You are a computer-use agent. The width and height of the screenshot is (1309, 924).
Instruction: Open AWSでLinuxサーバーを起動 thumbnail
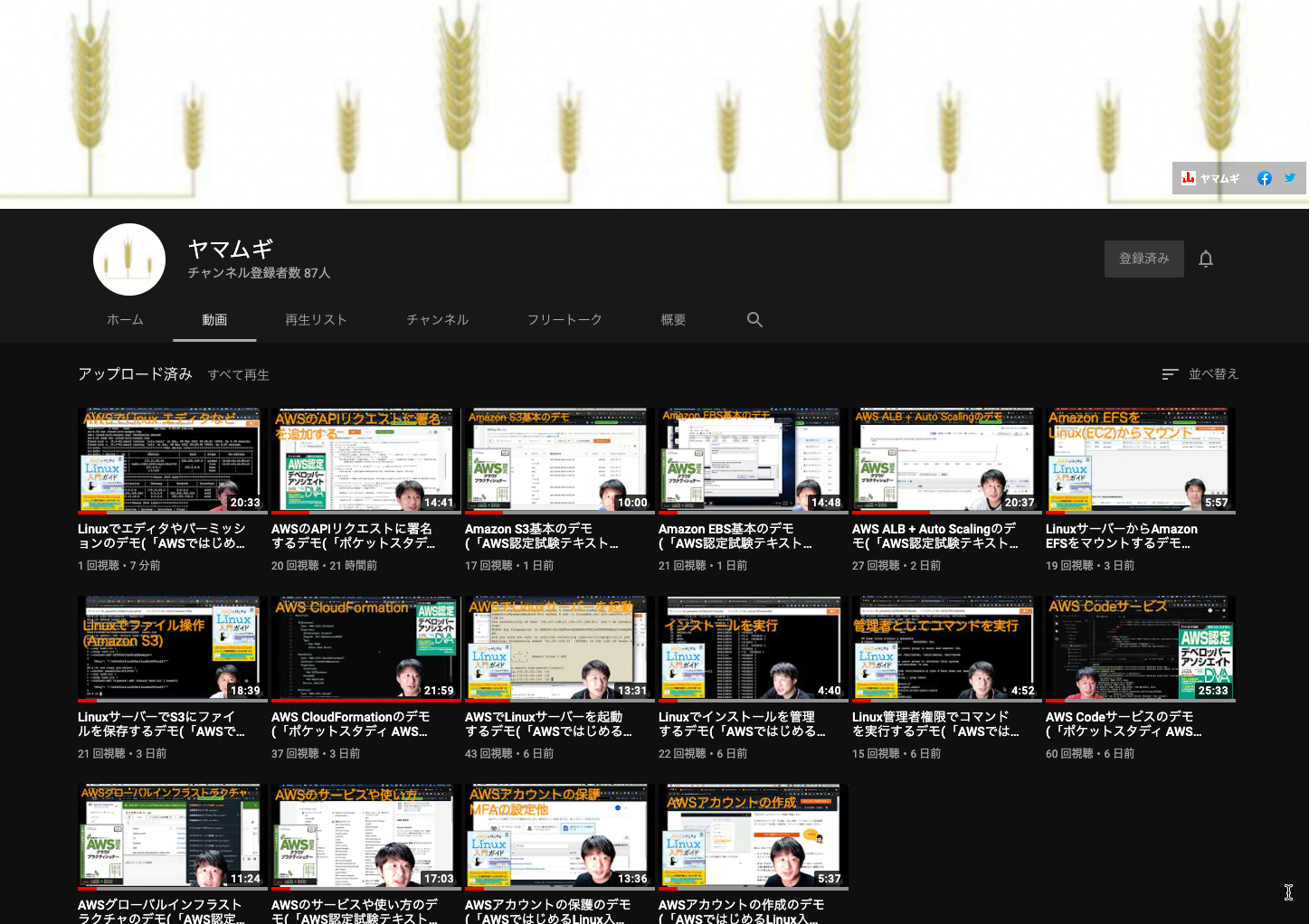(x=558, y=648)
